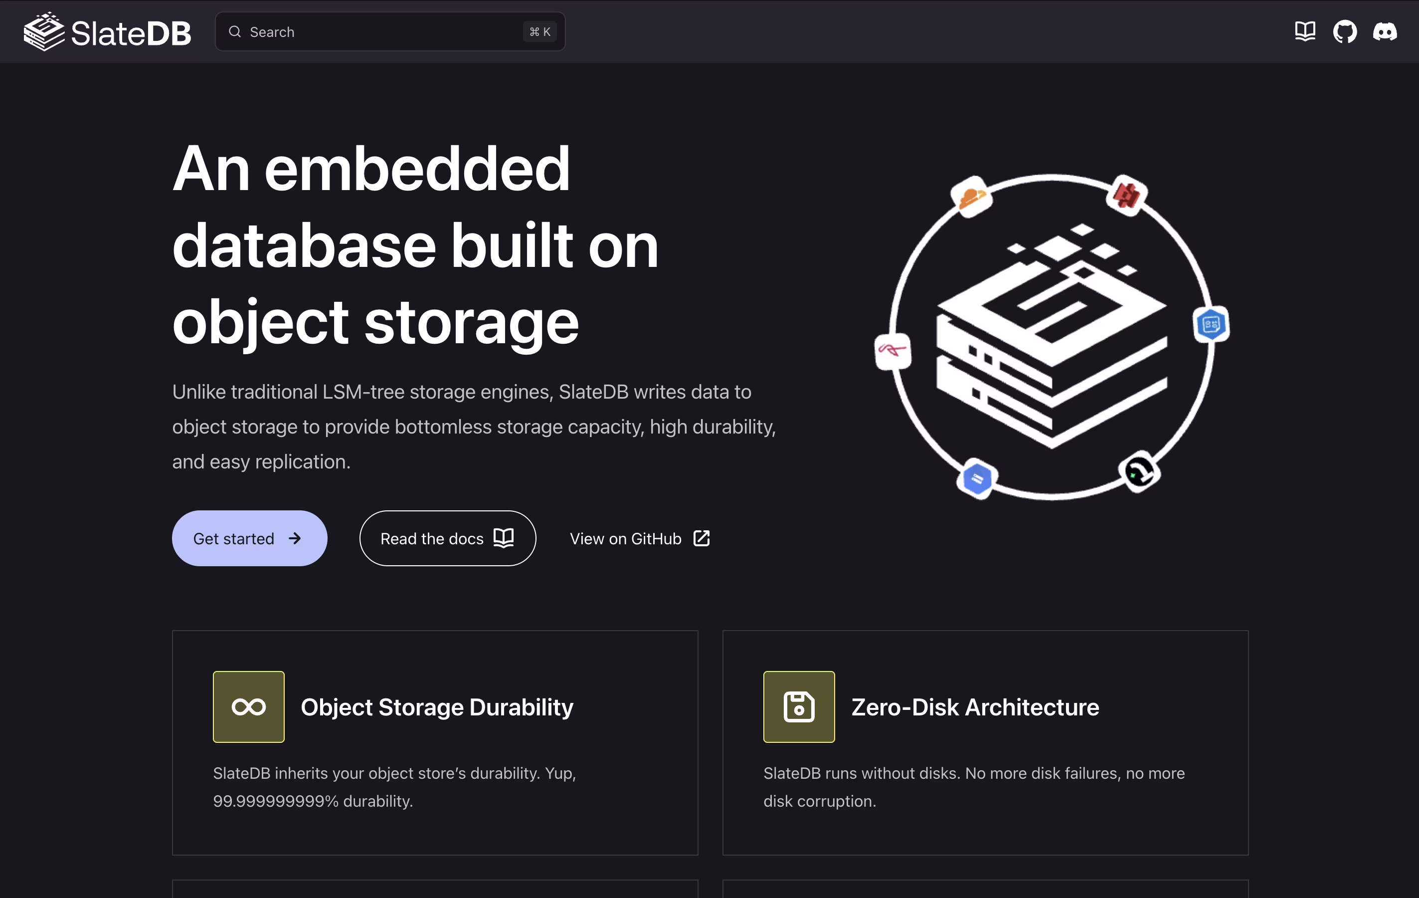Click the search magnifier icon
This screenshot has width=1419, height=898.
[x=234, y=31]
